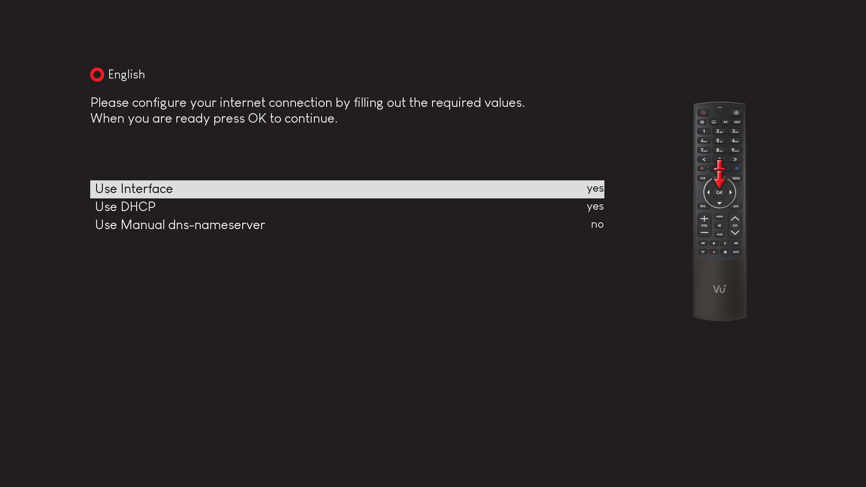
Task: Click the MENU key on the remote image
Action: pos(736,178)
